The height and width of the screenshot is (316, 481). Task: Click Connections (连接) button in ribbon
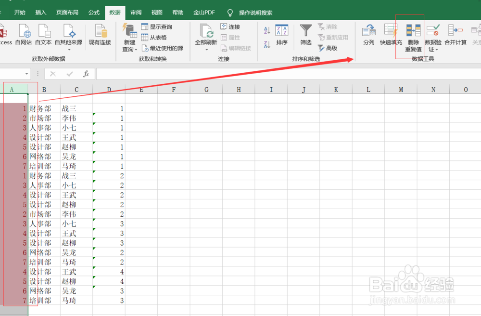point(230,26)
